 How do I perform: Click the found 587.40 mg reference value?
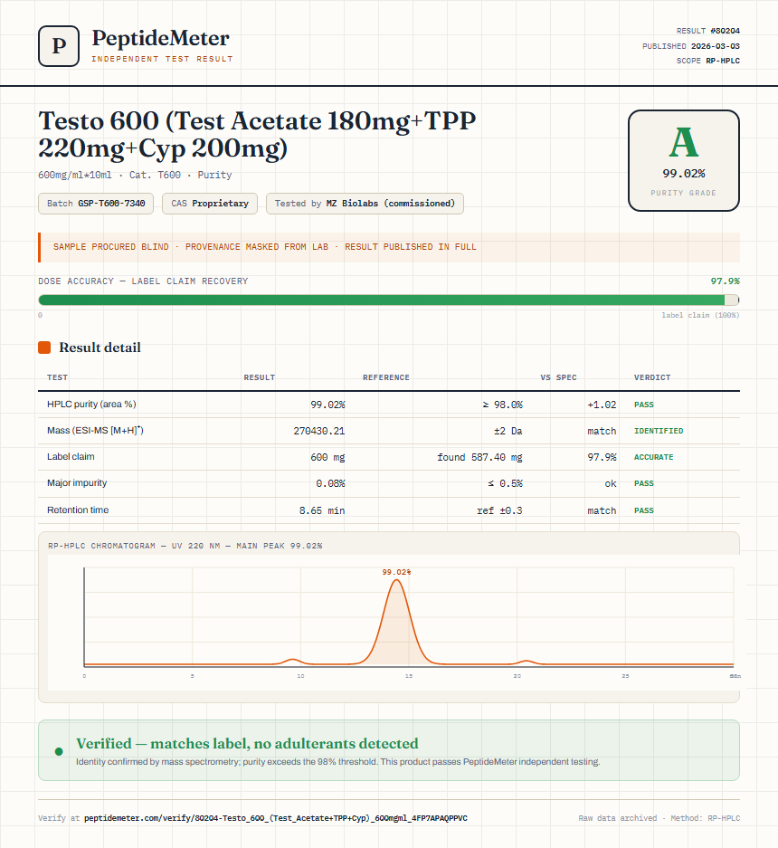coord(479,458)
